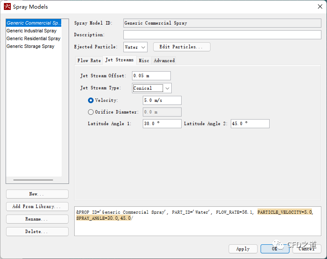Click the Apply button

(x=243, y=249)
